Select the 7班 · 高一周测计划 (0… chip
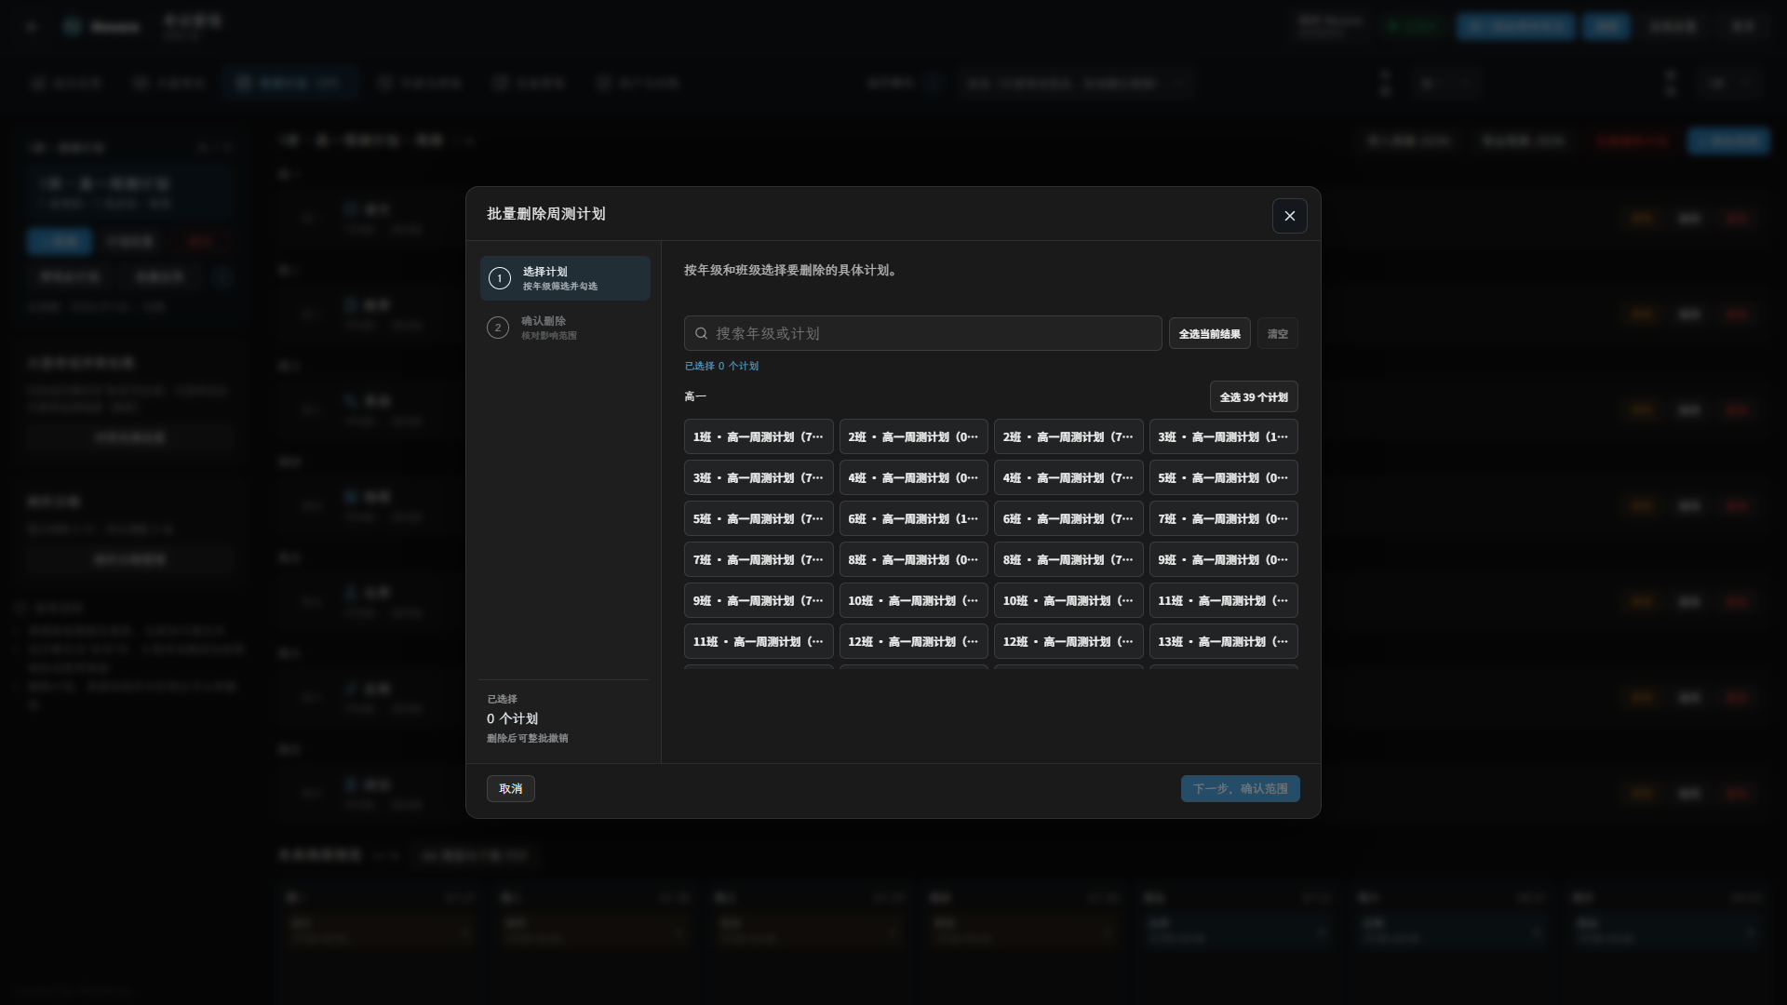Image resolution: width=1787 pixels, height=1005 pixels. click(x=1223, y=518)
